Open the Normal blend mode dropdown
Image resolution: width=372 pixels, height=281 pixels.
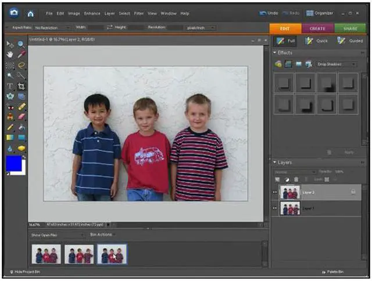tap(295, 172)
